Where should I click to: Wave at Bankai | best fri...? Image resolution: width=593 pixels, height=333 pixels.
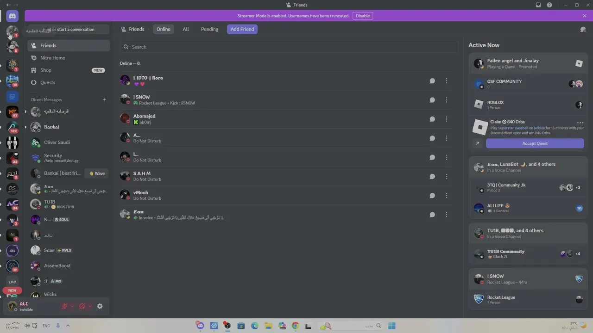point(97,173)
